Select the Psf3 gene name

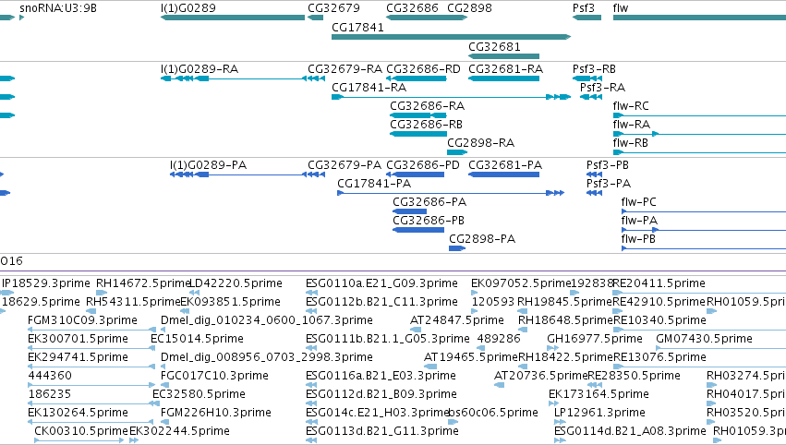(x=584, y=8)
